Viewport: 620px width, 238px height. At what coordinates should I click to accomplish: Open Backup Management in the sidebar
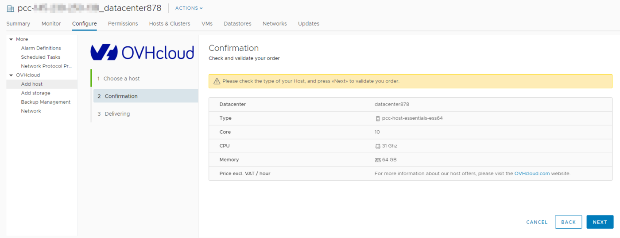[46, 102]
